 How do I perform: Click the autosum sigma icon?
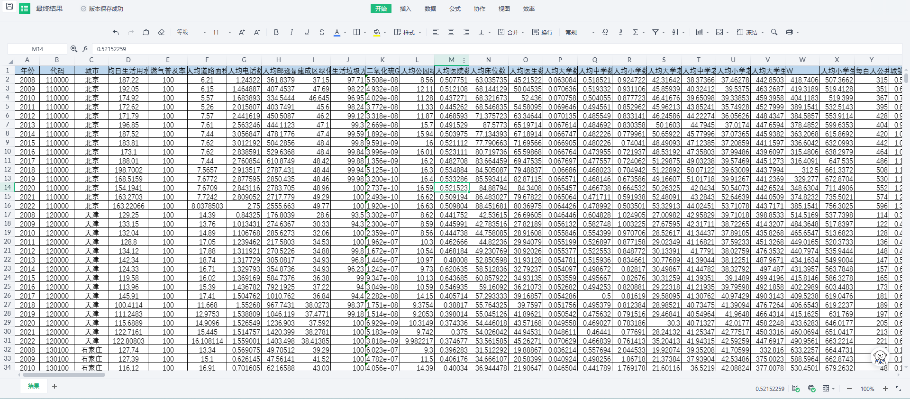pos(636,32)
